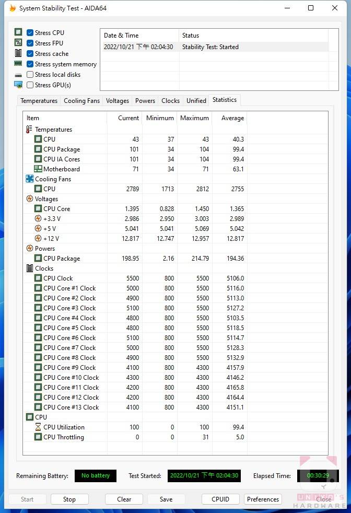
Task: Open the Cooling Fans tab
Action: (x=82, y=101)
